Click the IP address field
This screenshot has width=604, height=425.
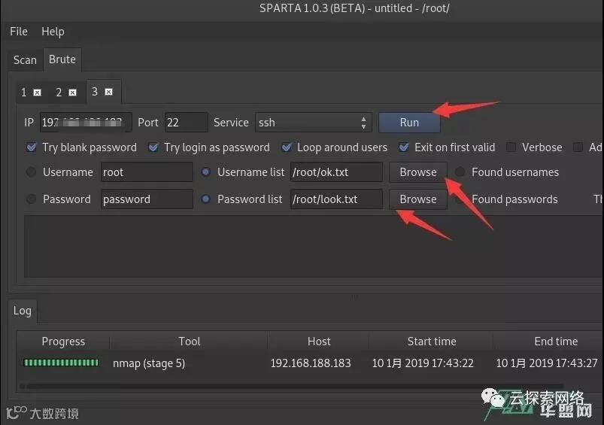tap(86, 123)
